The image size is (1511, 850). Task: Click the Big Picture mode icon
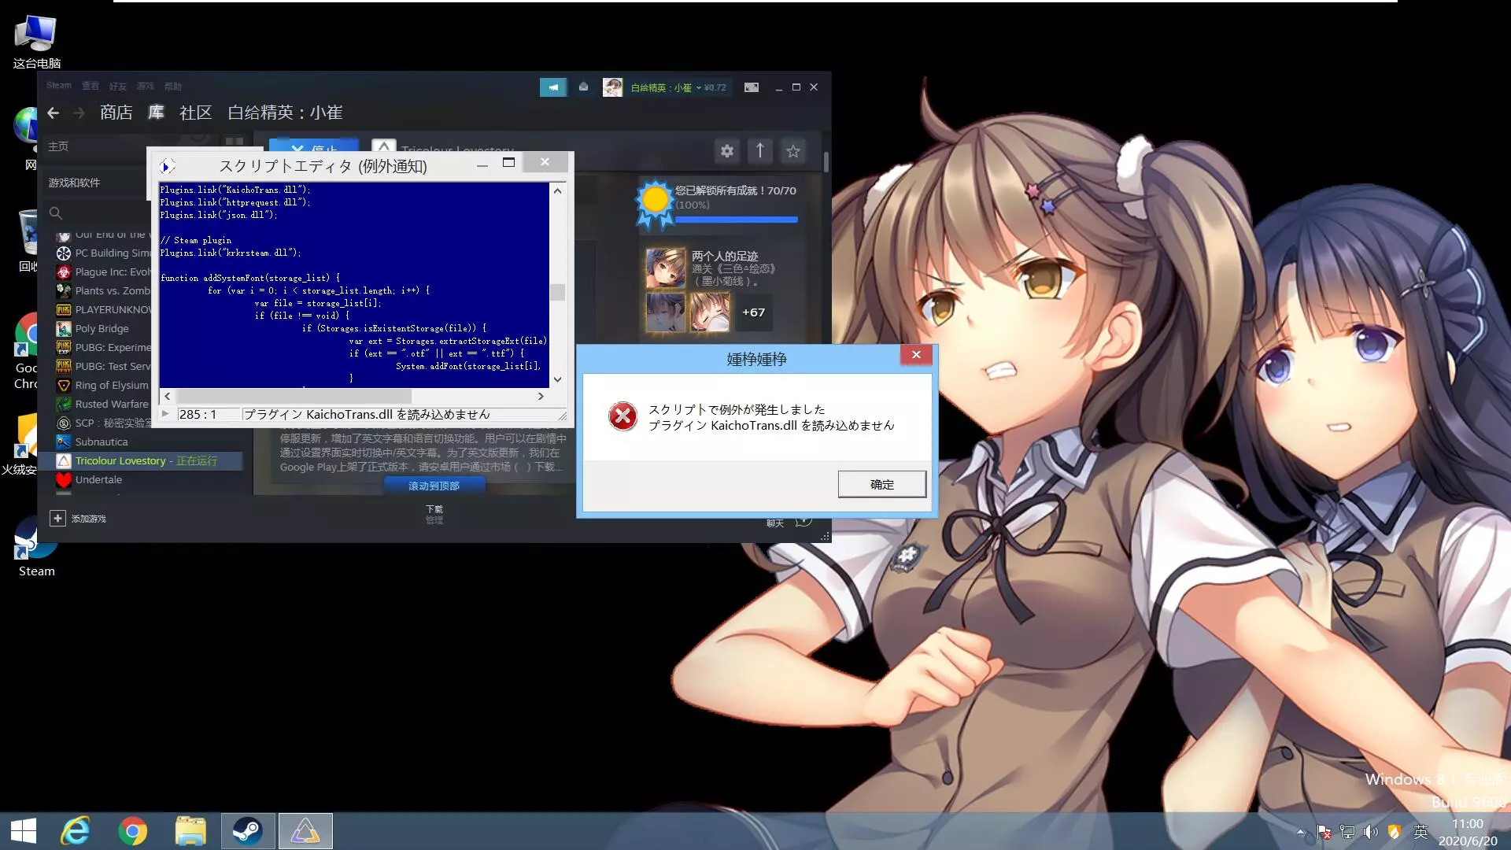coord(752,87)
